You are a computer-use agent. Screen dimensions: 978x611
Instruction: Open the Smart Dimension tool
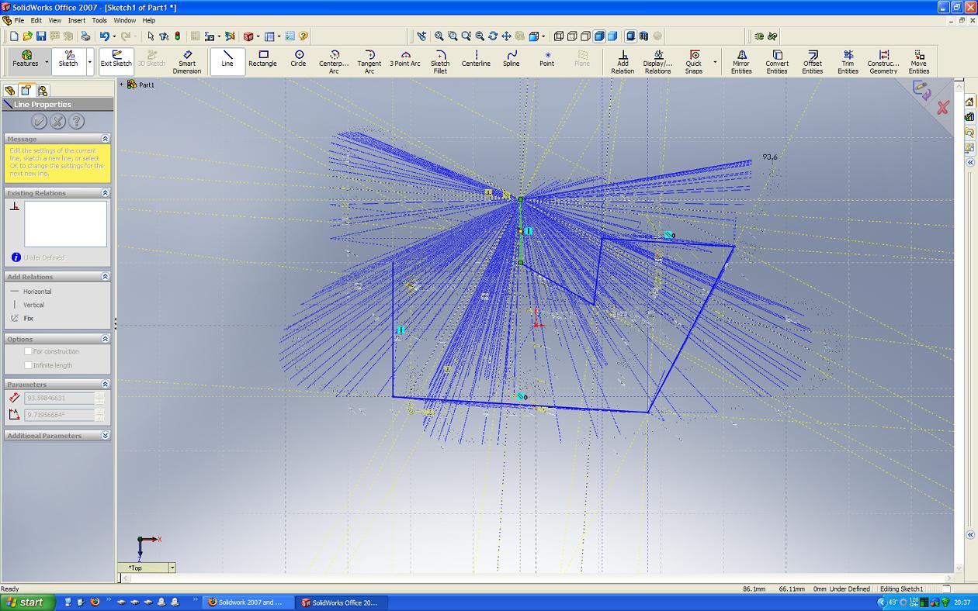pyautogui.click(x=187, y=62)
